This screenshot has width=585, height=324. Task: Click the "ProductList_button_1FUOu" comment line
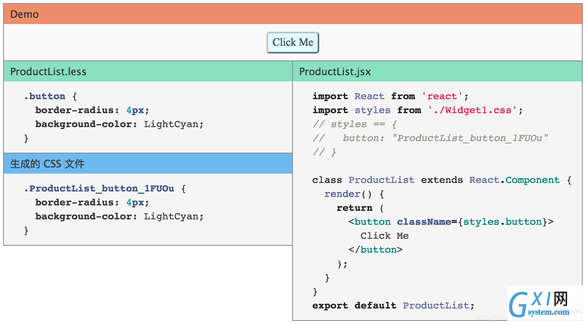click(x=430, y=138)
